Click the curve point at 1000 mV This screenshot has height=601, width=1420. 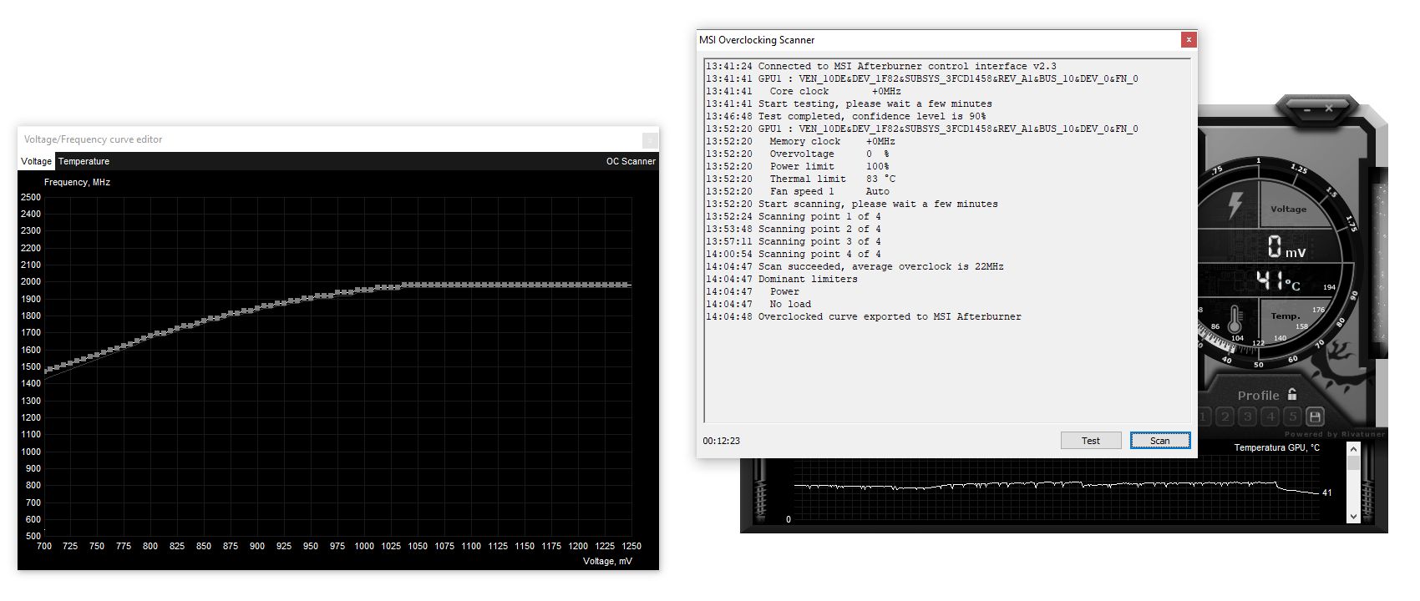pos(364,290)
